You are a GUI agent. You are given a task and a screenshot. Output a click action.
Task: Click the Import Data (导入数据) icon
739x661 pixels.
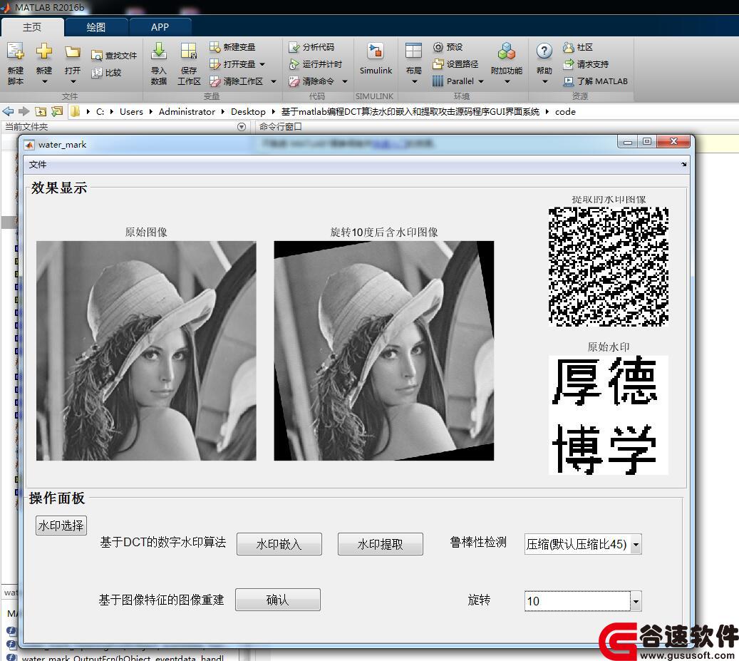159,51
